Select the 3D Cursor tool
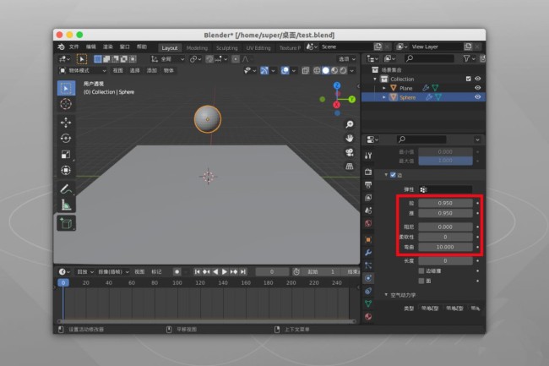The width and height of the screenshot is (549, 366). (x=66, y=104)
